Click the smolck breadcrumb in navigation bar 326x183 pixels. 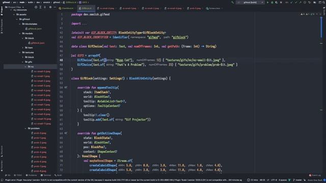coord(46,2)
